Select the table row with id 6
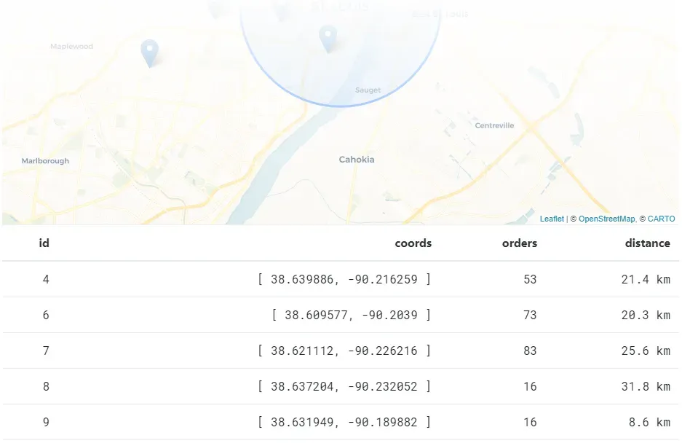682x446 pixels. point(341,315)
